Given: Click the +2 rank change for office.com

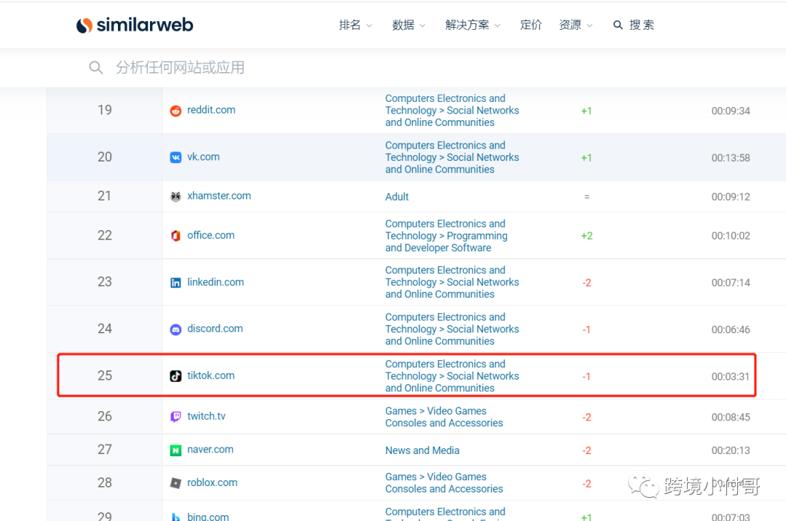Looking at the screenshot, I should (x=587, y=236).
